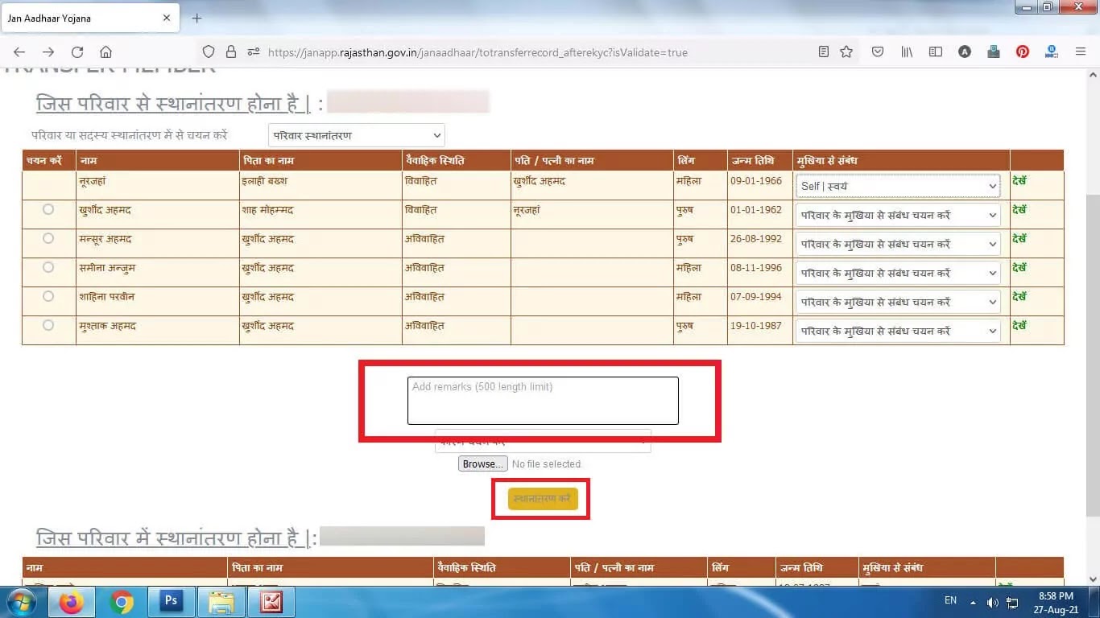Click the yellow स्थानांतरण करें button
Screen dimensions: 1100x618
[x=543, y=499]
